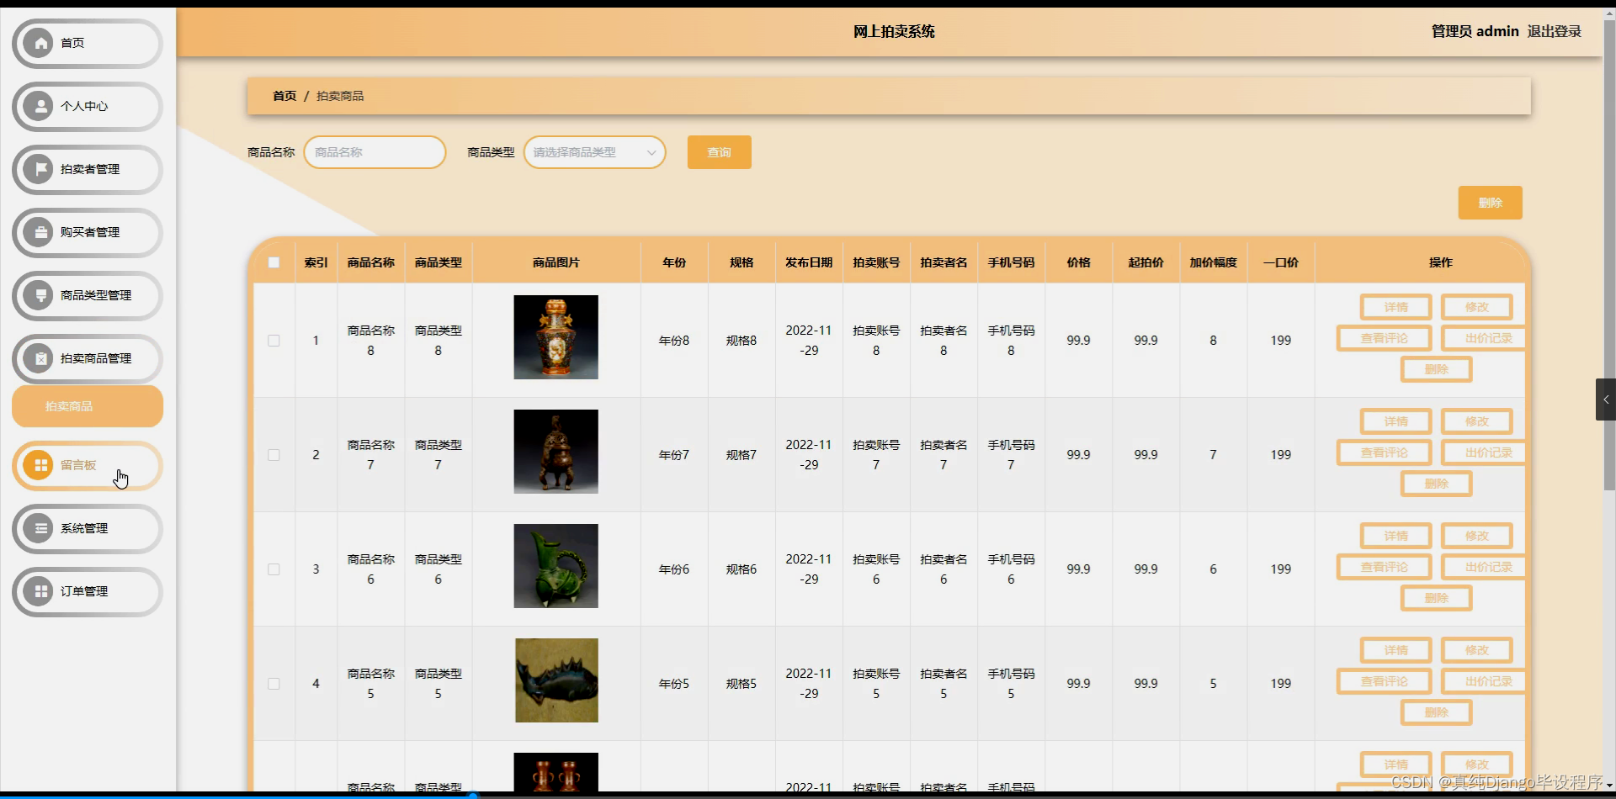Click the home icon in sidebar
This screenshot has height=799, width=1616.
tap(39, 42)
